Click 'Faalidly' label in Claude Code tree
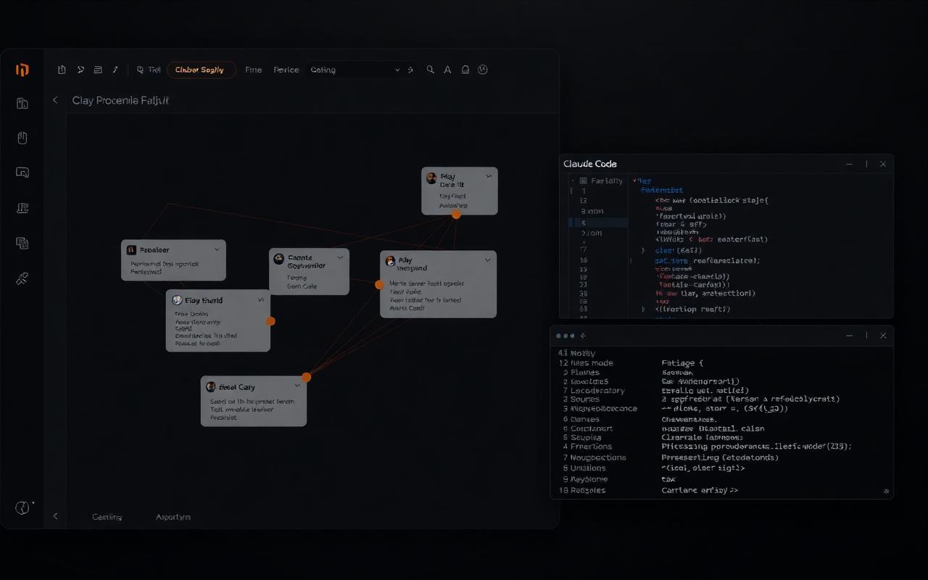 point(607,181)
